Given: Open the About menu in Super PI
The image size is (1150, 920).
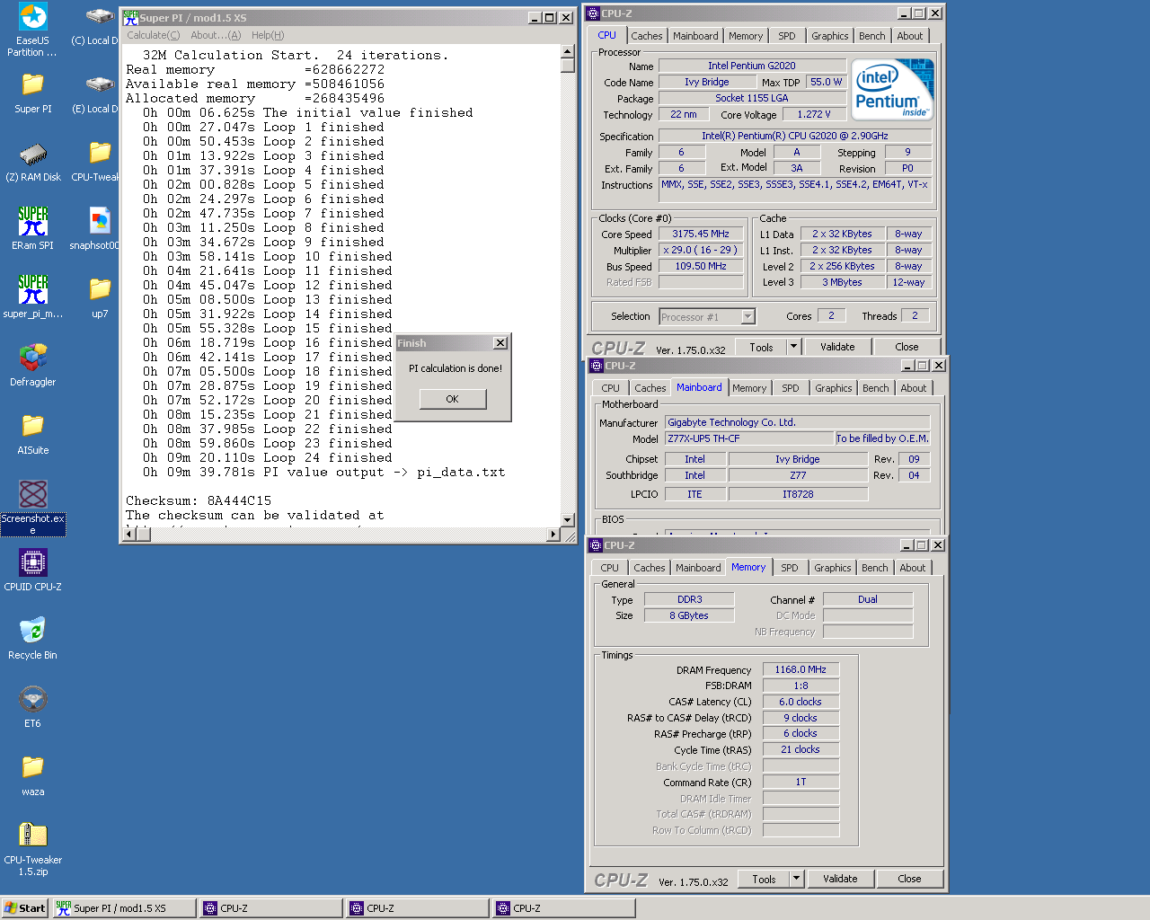Looking at the screenshot, I should pyautogui.click(x=216, y=35).
